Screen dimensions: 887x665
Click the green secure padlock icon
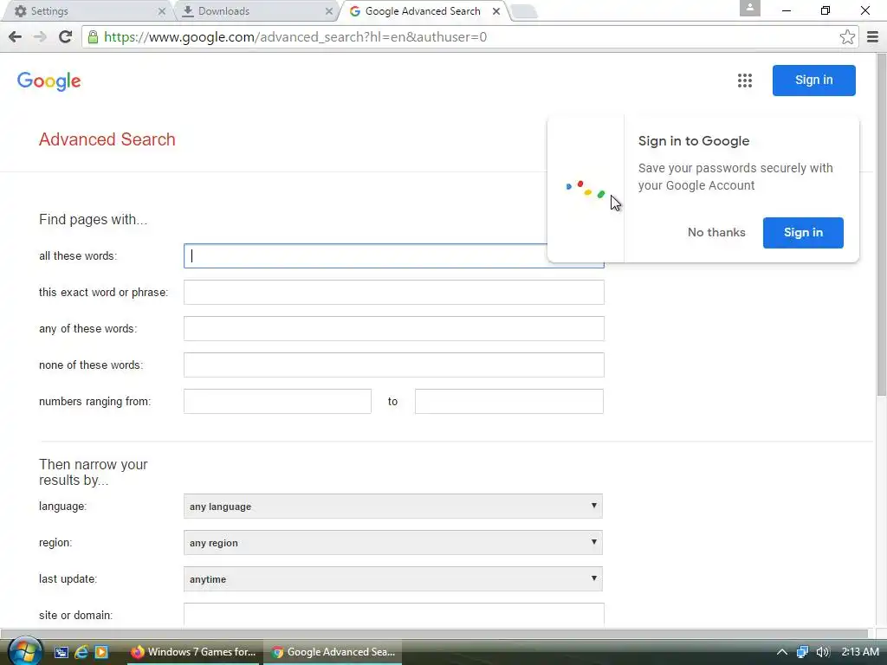93,36
